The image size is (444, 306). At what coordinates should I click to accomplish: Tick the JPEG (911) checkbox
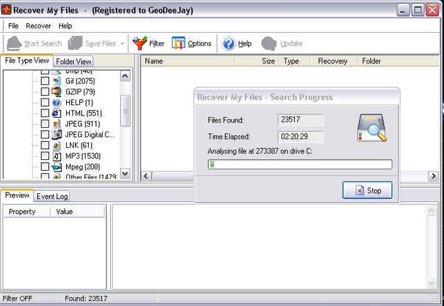45,124
